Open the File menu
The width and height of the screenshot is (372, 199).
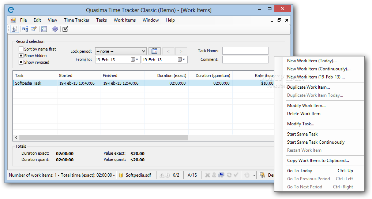tap(23, 20)
